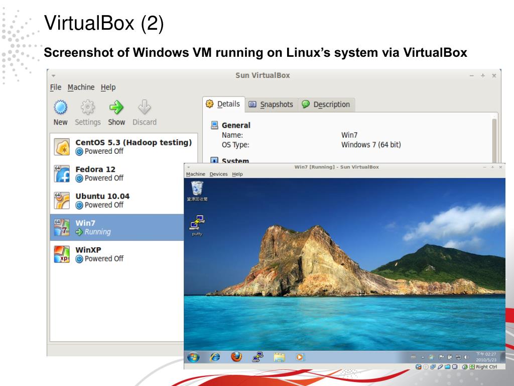Select the Ubuntu 10.04 list entry
This screenshot has width=514, height=386.
click(117, 200)
